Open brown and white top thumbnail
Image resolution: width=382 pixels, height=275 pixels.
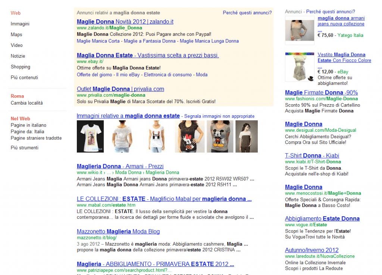coord(247,137)
